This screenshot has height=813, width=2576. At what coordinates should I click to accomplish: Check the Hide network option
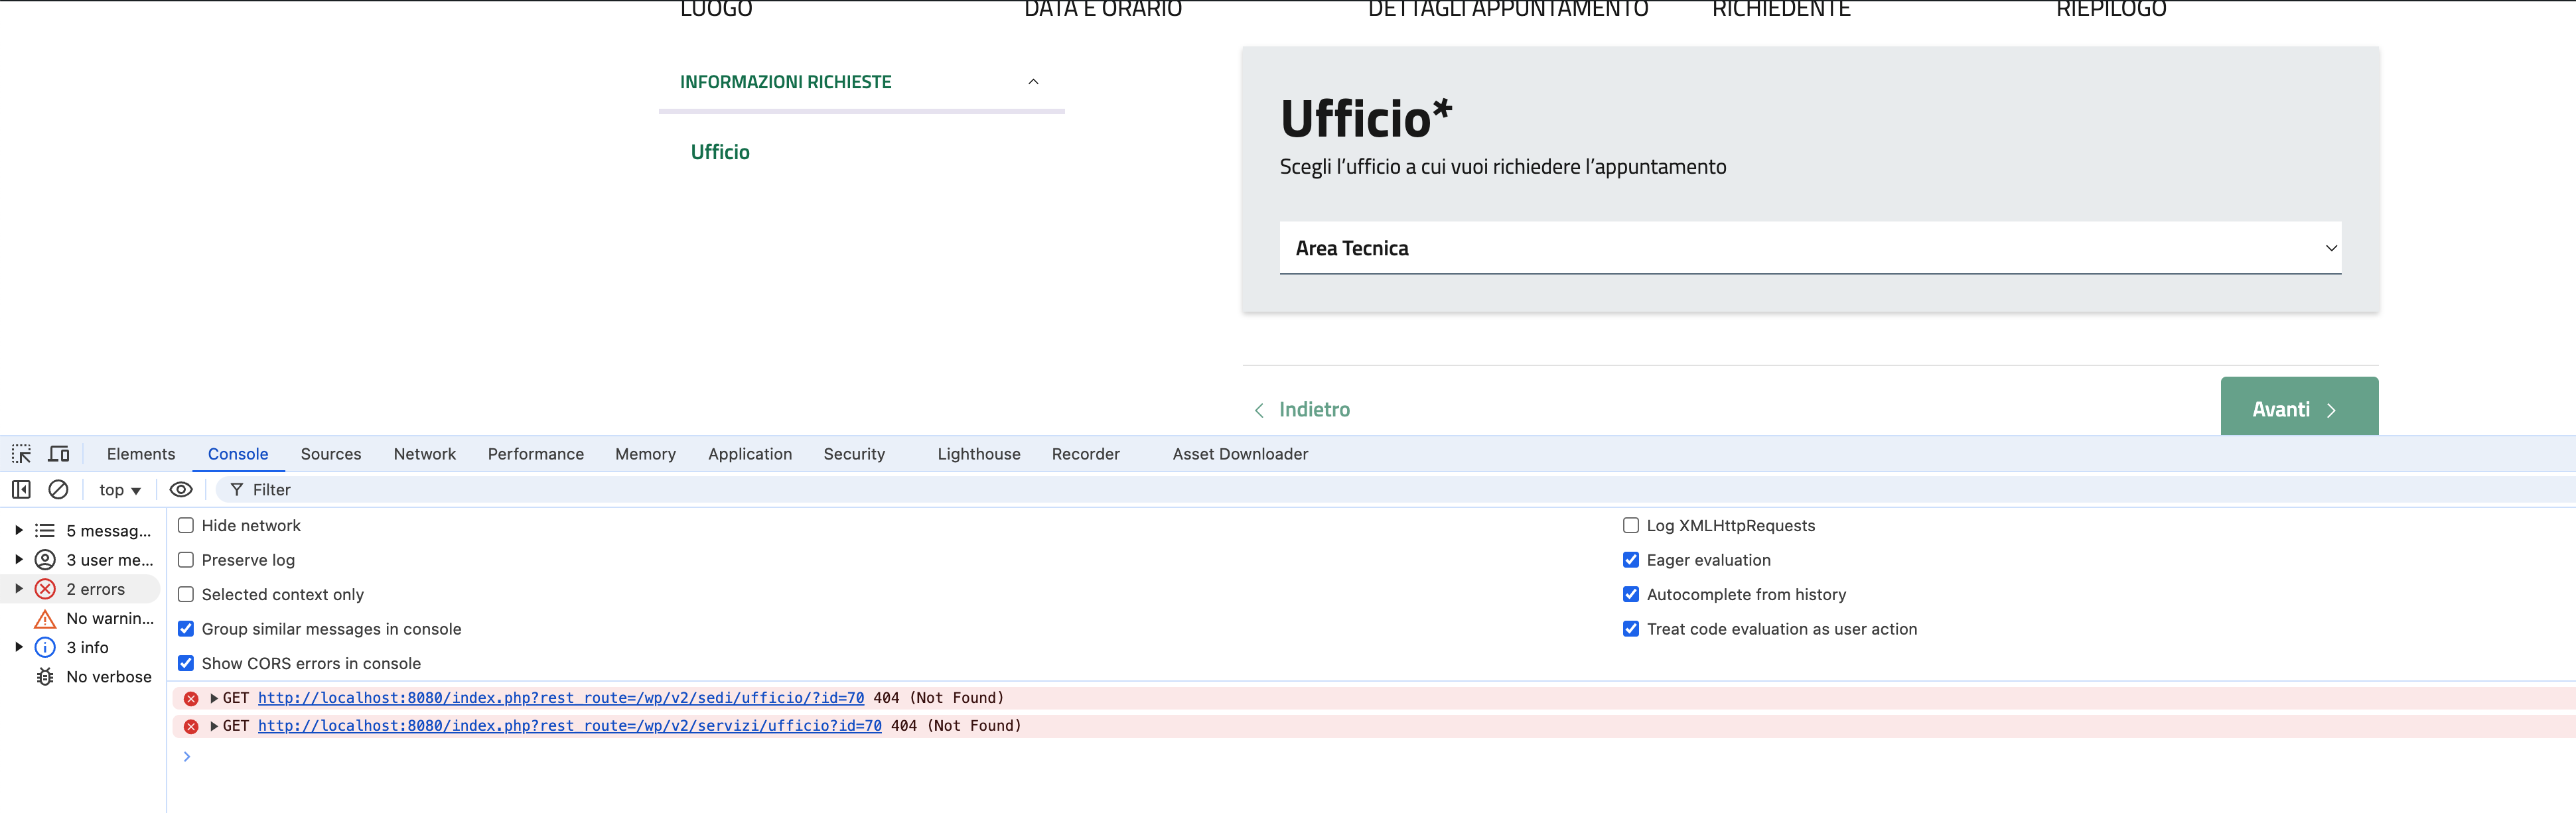pyautogui.click(x=186, y=525)
